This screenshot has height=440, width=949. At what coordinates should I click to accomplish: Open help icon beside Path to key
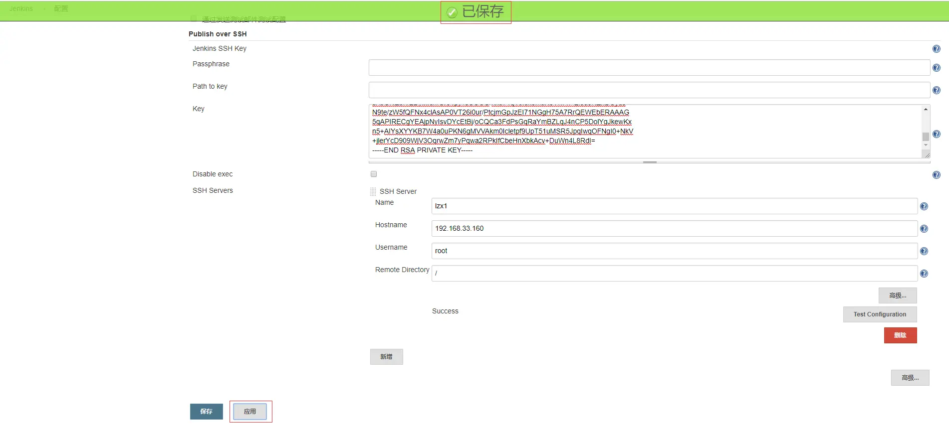[x=936, y=90]
